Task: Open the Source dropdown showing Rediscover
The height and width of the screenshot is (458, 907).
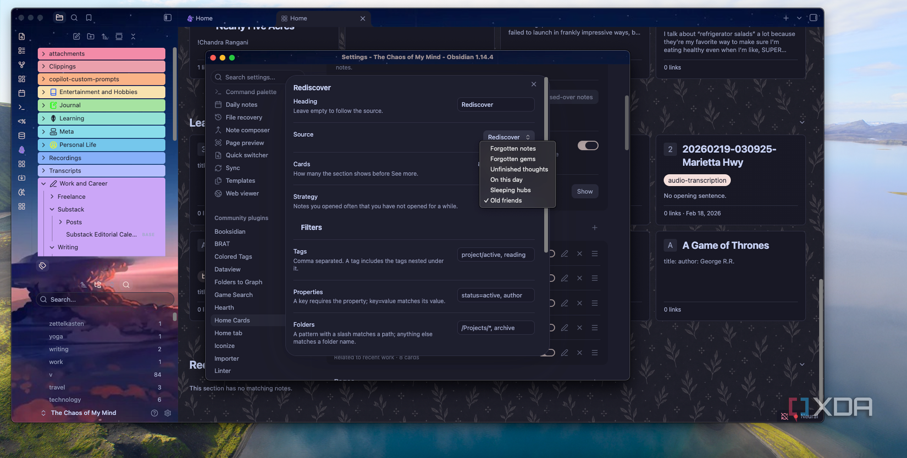Action: (509, 137)
